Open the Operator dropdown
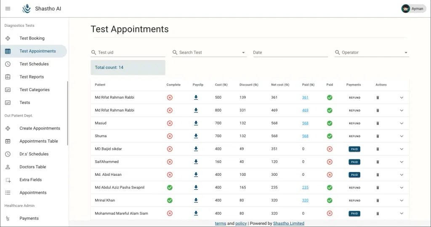 tap(406, 53)
